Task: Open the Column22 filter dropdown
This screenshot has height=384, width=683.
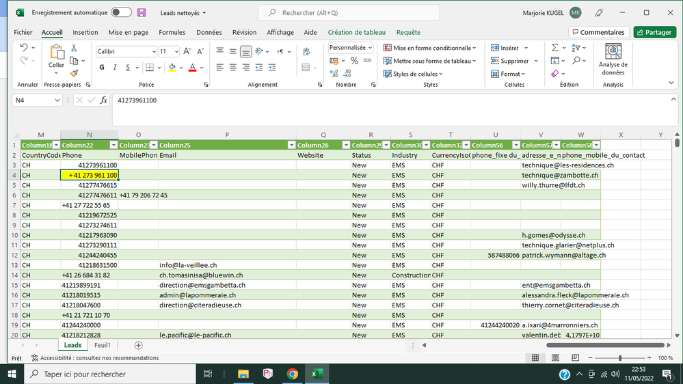Action: (113, 145)
